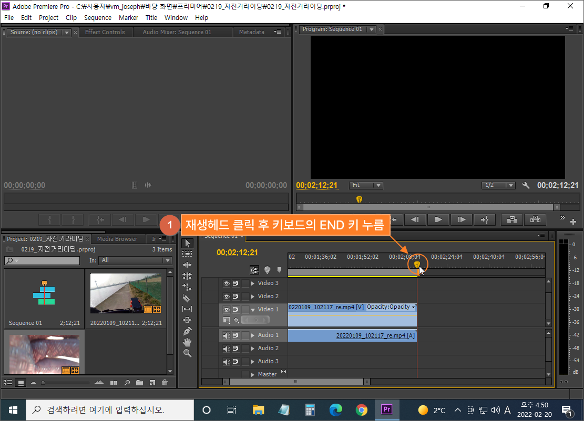The width and height of the screenshot is (584, 421).
Task: Click the Drag Video Only filmstrip icon
Action: point(135,185)
